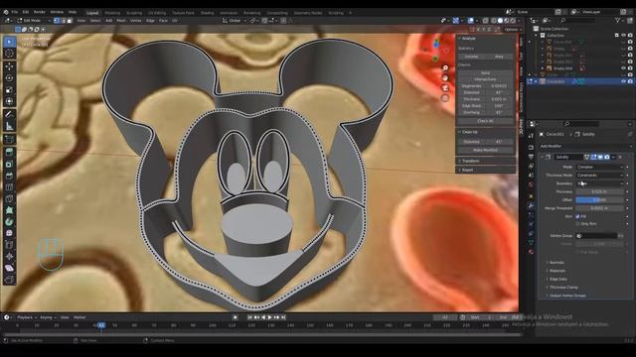This screenshot has height=357, width=636.
Task: Click the Intersections check button
Action: (486, 79)
